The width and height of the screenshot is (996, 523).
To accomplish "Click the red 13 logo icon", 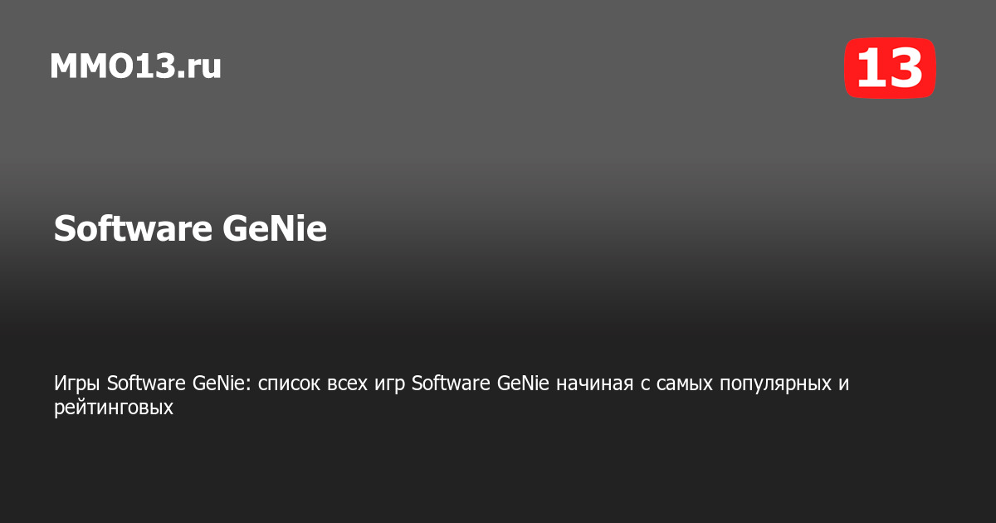I will (890, 68).
